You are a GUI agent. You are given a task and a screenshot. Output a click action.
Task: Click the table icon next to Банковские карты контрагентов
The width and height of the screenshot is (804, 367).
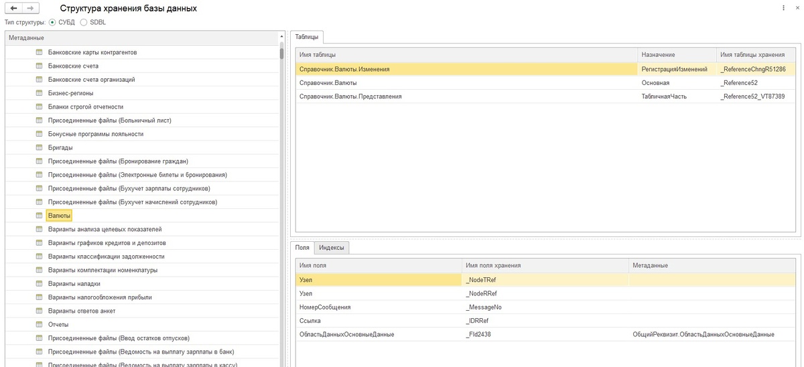(x=39, y=52)
